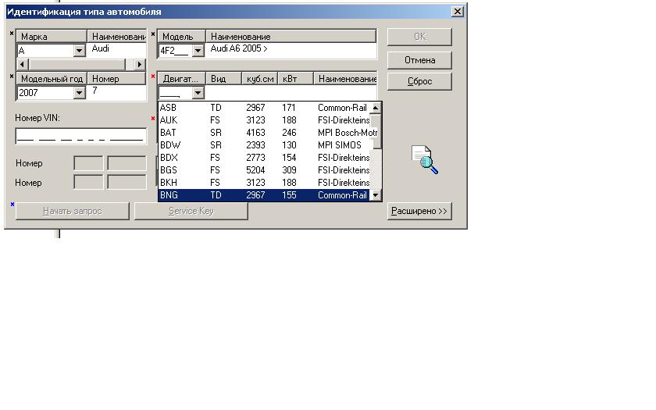Choose engine BGS with 5204 cc
Screen dimensions: 656x410
[264, 170]
